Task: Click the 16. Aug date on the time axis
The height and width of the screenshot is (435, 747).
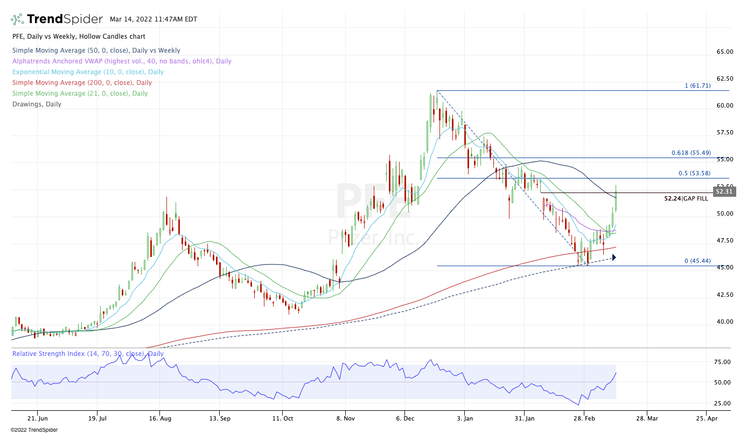Action: (159, 418)
